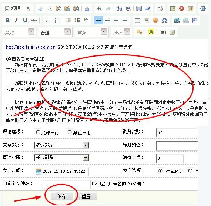The image size is (211, 206).
Task: Click the 标题颜色 input field
Action: (177, 146)
